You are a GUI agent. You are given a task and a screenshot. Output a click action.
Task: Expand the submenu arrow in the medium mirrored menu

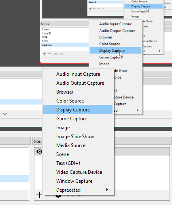(137, 110)
